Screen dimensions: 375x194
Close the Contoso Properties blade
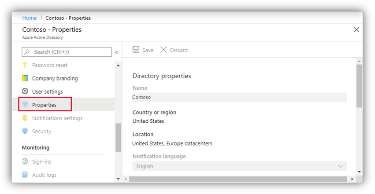pos(356,29)
